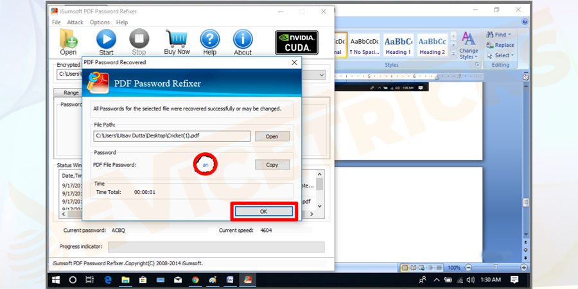Click the taskbar clock showing 1:30 AM

tap(491, 280)
